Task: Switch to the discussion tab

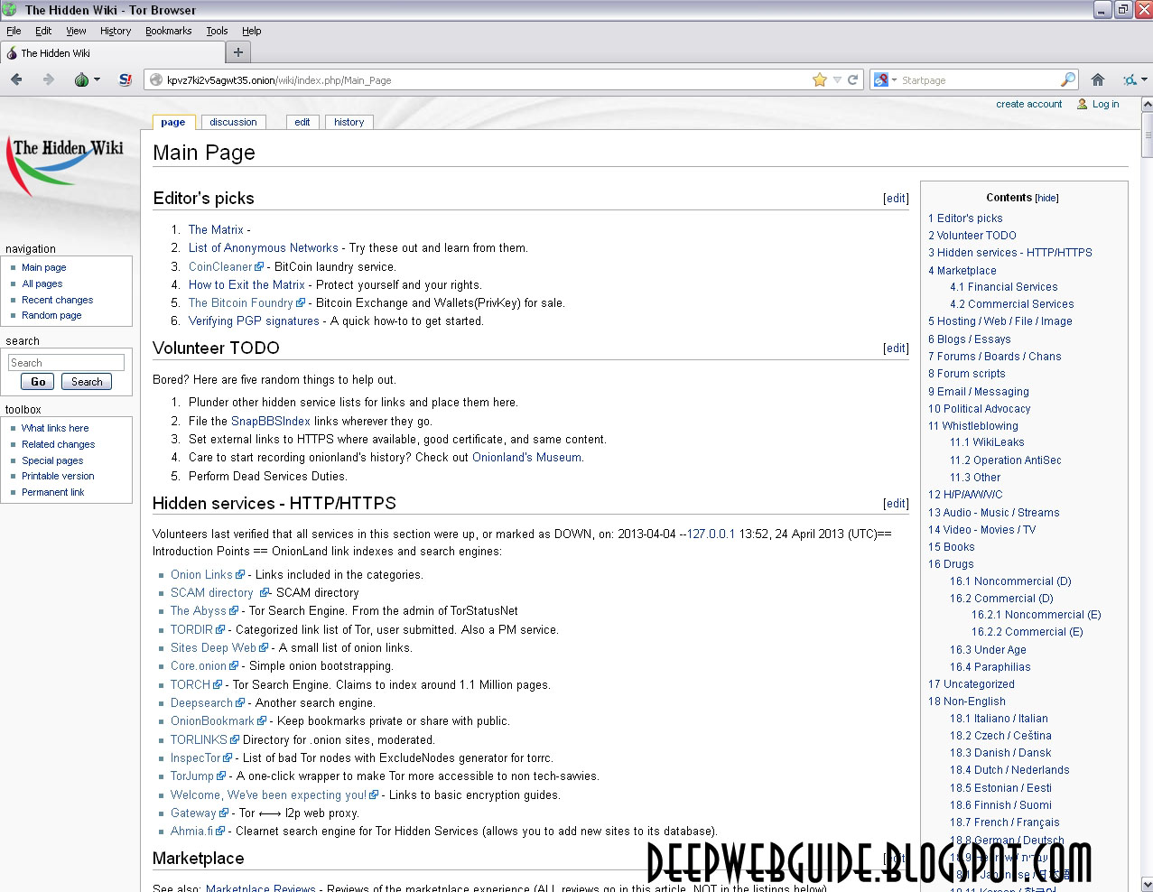Action: pos(233,122)
